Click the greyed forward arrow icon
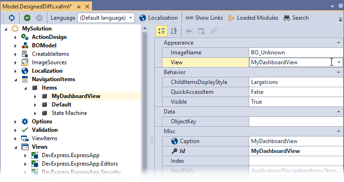This screenshot has width=344, height=182. click(x=39, y=18)
